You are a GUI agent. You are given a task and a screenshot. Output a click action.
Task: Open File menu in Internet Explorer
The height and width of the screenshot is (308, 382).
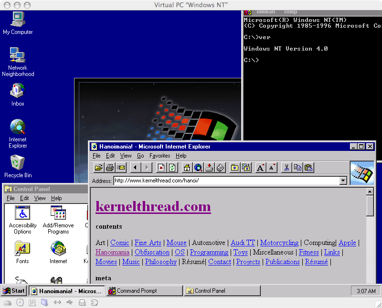coord(96,156)
